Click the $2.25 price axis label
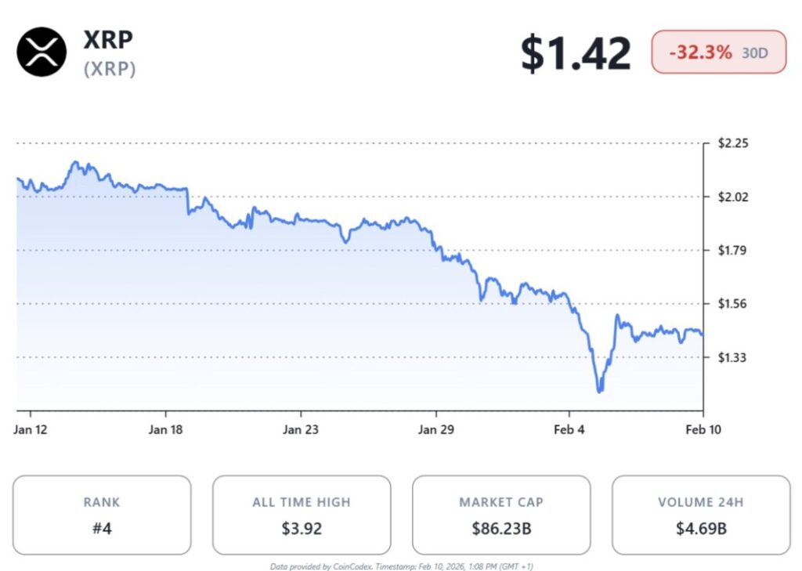The image size is (802, 571). pyautogui.click(x=733, y=143)
